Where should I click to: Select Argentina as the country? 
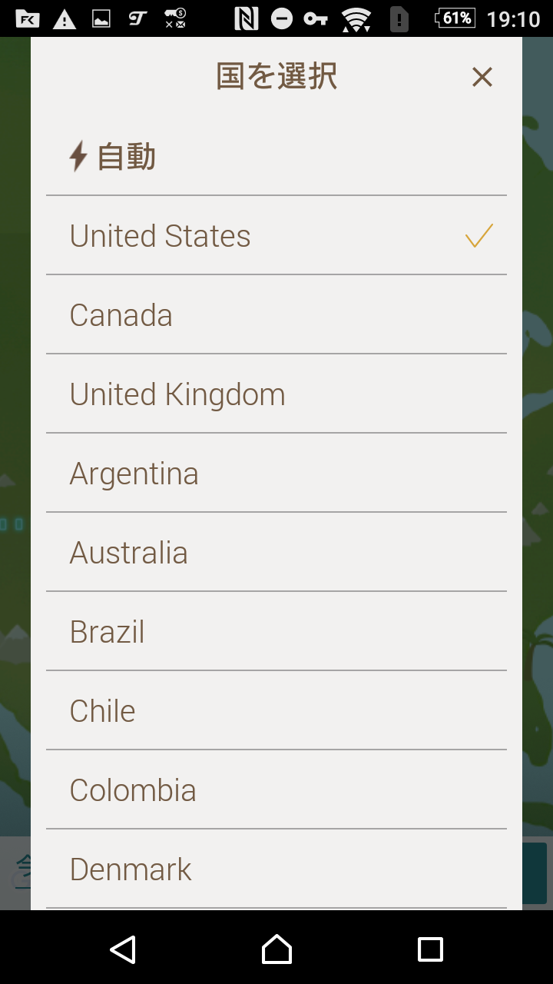[x=276, y=473]
